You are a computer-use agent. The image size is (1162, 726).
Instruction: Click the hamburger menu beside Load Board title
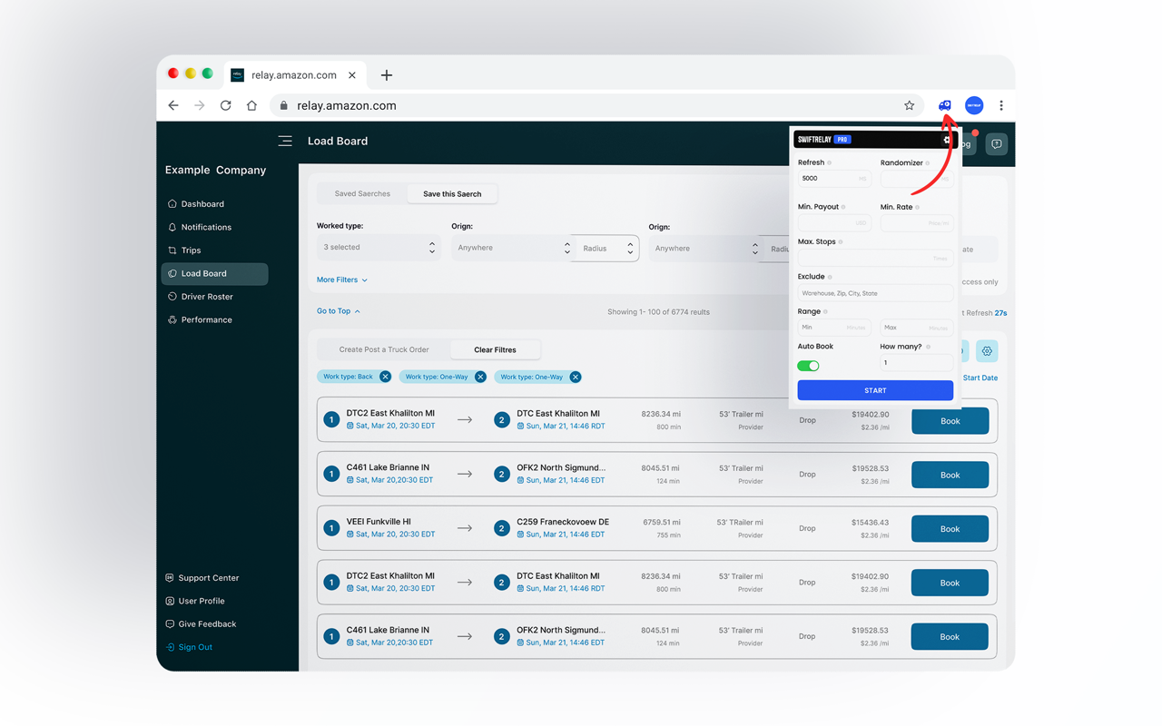285,141
